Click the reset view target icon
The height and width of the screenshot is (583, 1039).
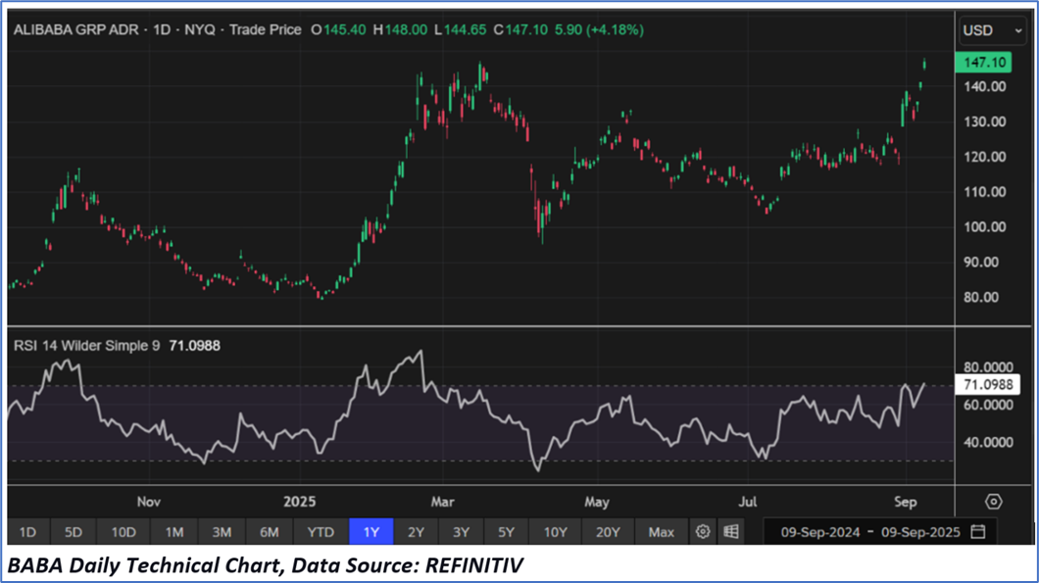click(993, 502)
